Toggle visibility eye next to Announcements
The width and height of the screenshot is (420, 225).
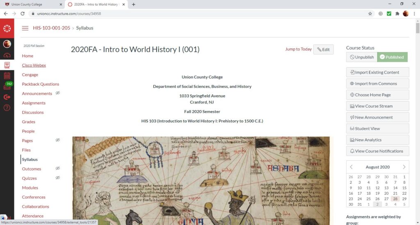pyautogui.click(x=58, y=93)
